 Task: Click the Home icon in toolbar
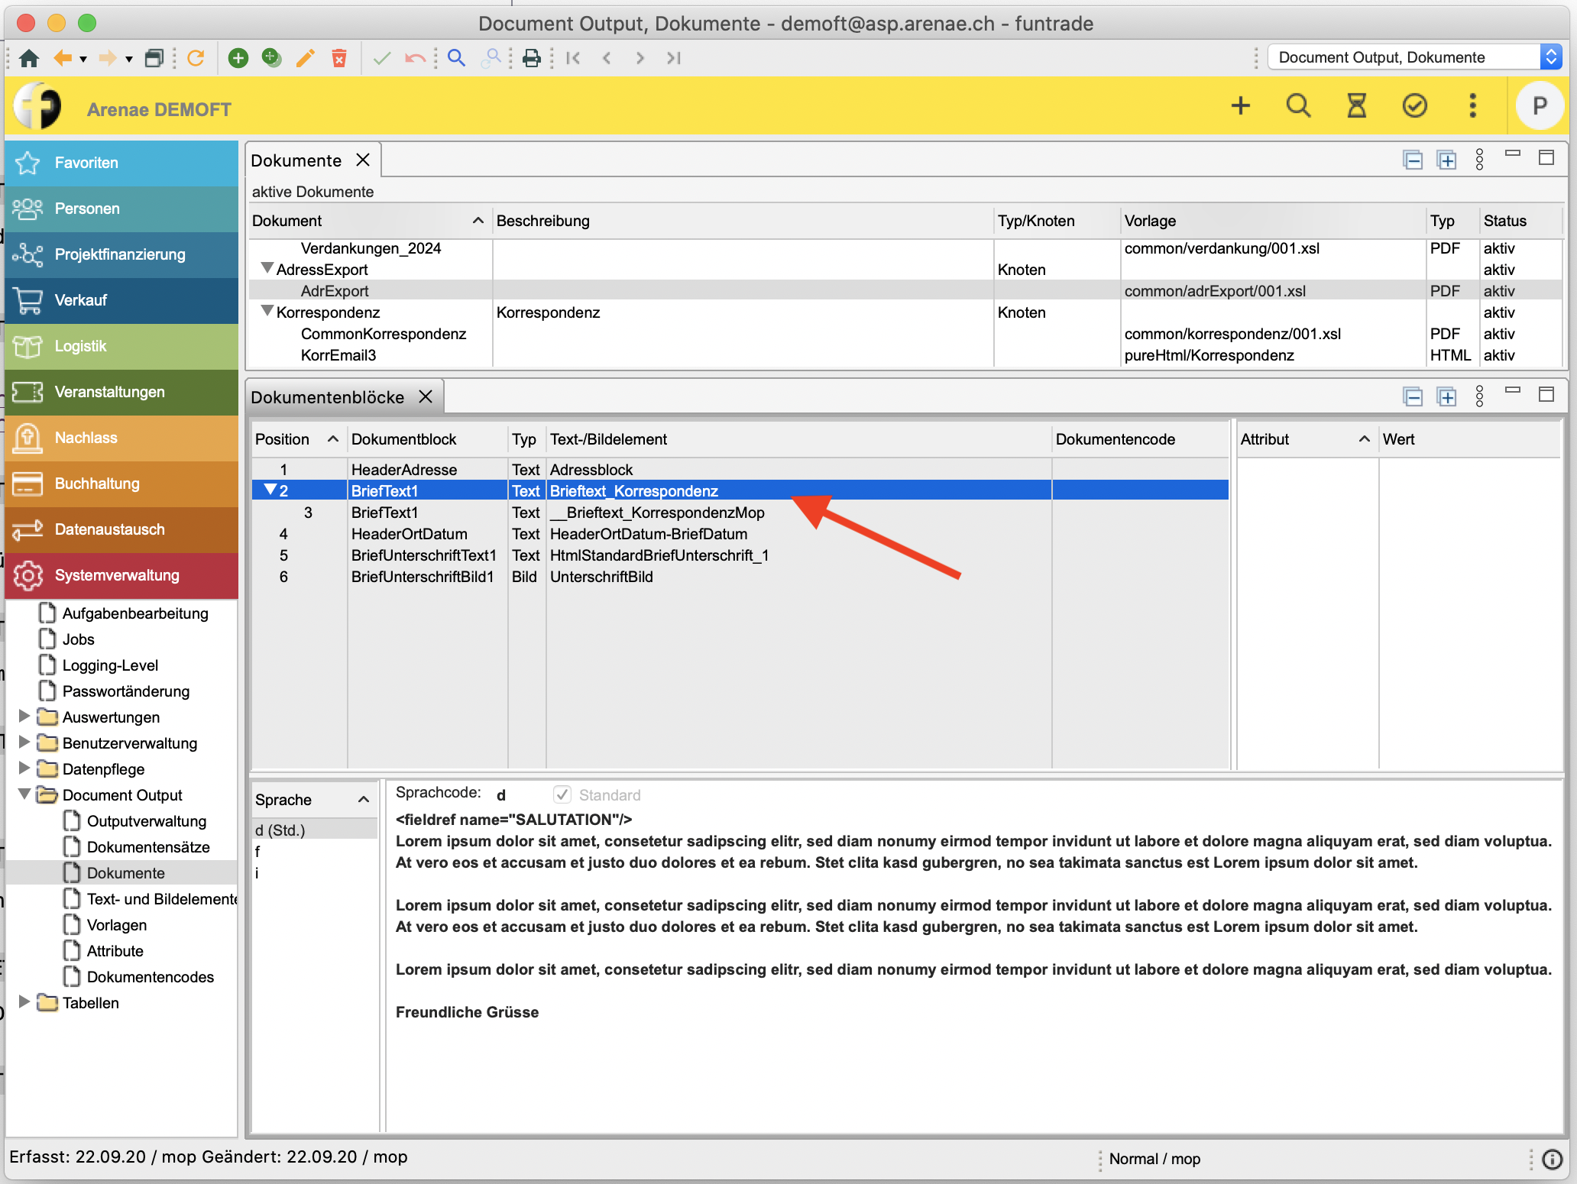pos(29,58)
